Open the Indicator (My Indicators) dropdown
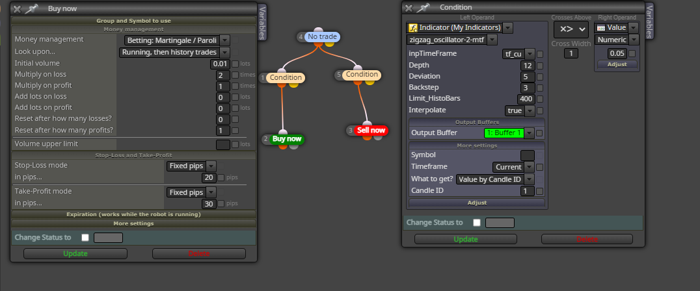 tap(508, 28)
